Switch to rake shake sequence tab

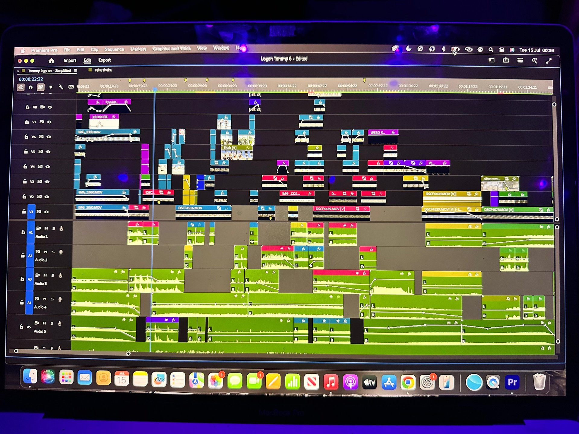tap(103, 70)
